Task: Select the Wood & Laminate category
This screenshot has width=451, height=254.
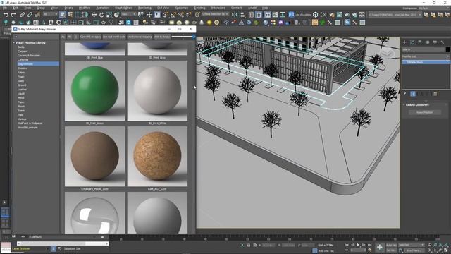Action: click(27, 127)
